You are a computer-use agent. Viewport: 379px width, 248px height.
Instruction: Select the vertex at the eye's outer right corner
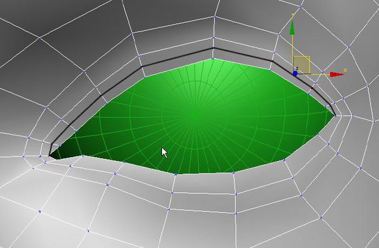tap(335, 116)
